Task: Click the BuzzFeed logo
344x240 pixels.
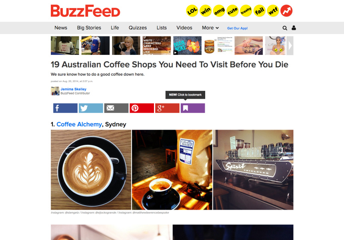Action: pyautogui.click(x=85, y=11)
